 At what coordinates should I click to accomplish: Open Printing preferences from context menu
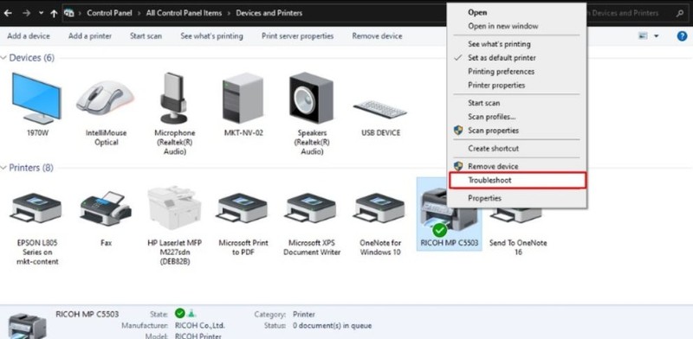point(516,72)
